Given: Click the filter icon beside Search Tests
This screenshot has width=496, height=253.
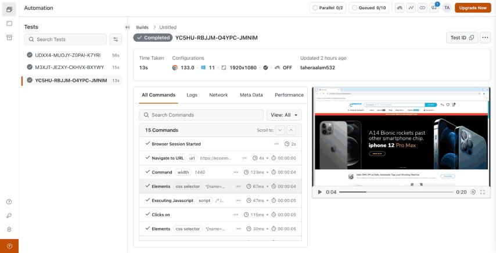Looking at the screenshot, I should (x=116, y=39).
